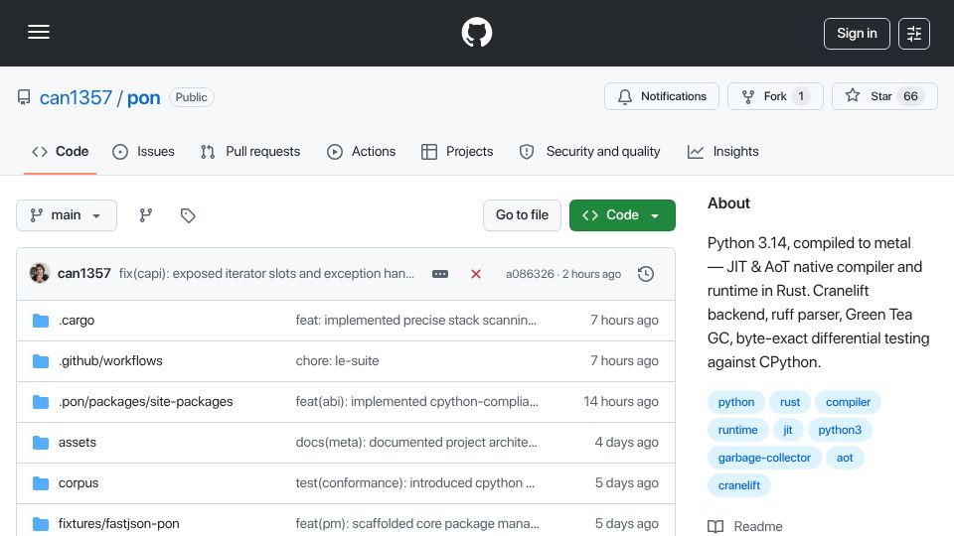This screenshot has width=954, height=536.
Task: Open commit 'feat: implemented precise stack scannin...'
Action: coord(416,321)
